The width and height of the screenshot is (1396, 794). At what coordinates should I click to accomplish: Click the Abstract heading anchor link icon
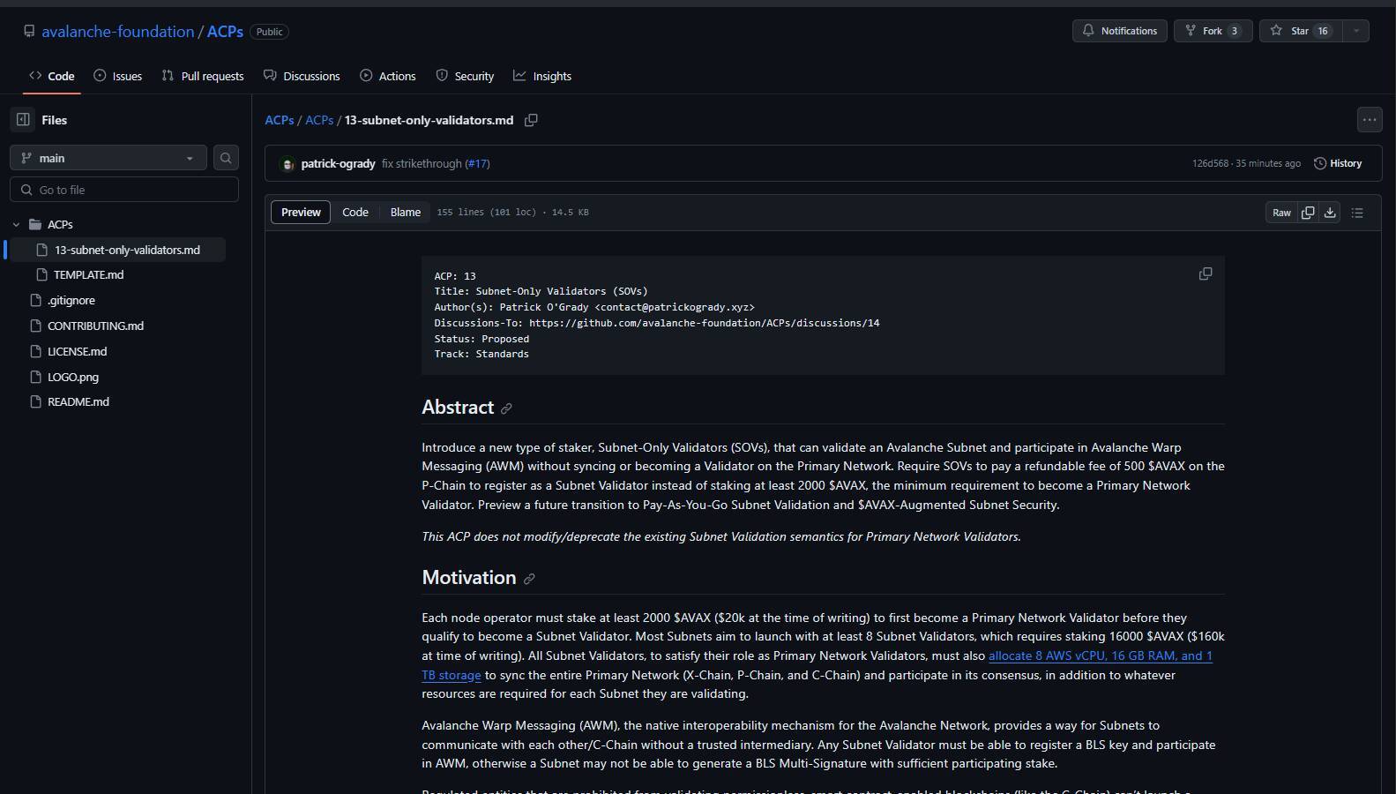tap(506, 408)
